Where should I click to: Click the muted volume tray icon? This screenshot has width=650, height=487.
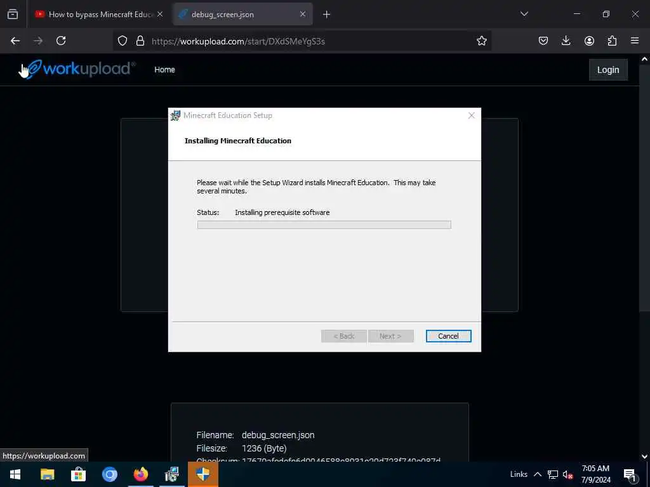click(x=568, y=474)
